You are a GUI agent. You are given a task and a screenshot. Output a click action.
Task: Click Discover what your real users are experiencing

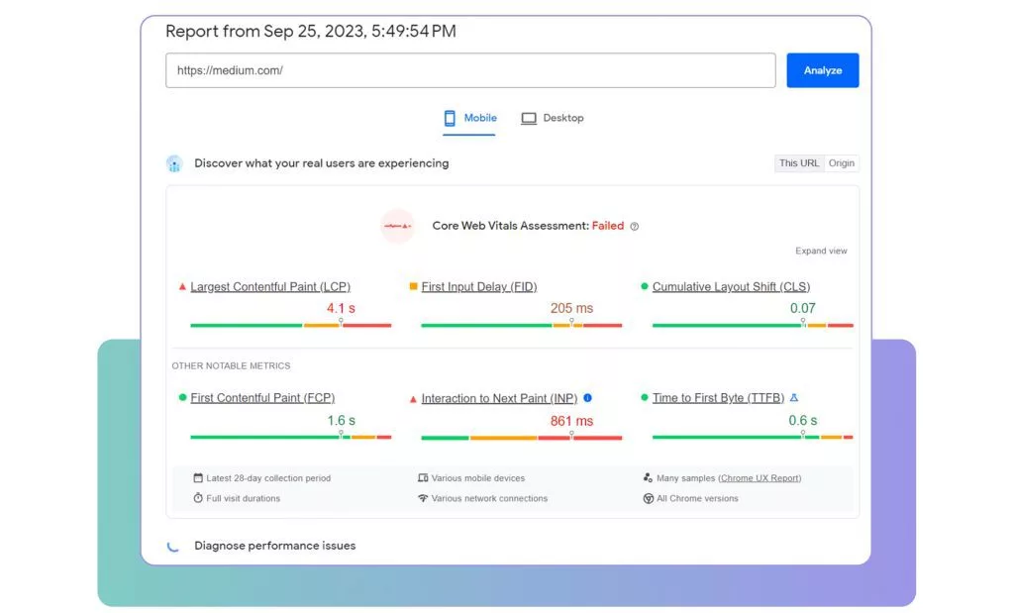click(x=322, y=163)
